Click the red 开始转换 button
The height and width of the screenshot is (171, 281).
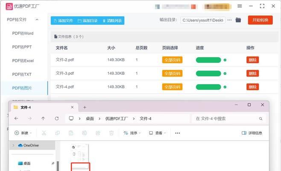(x=261, y=20)
